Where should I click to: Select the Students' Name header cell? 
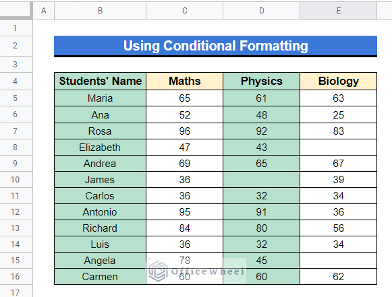coord(101,81)
